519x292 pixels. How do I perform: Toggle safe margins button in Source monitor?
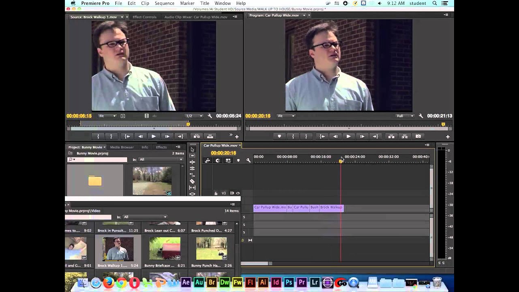[x=123, y=116]
